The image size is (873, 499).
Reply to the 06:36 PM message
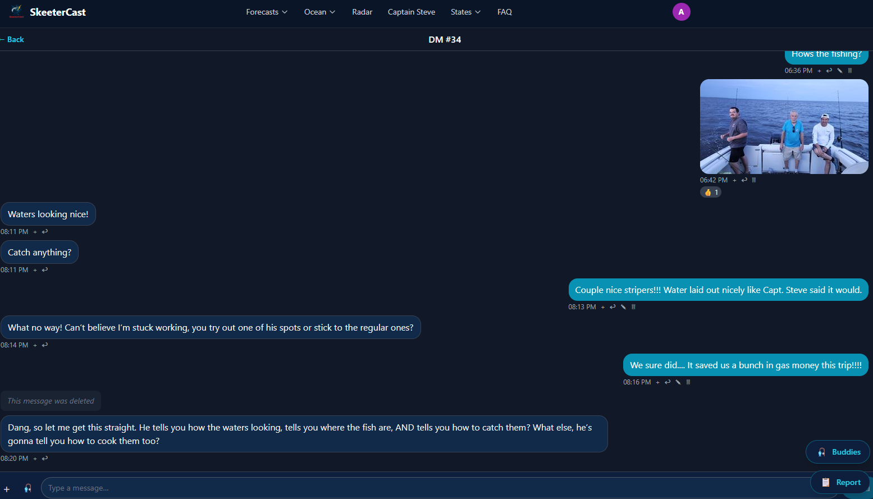(829, 71)
